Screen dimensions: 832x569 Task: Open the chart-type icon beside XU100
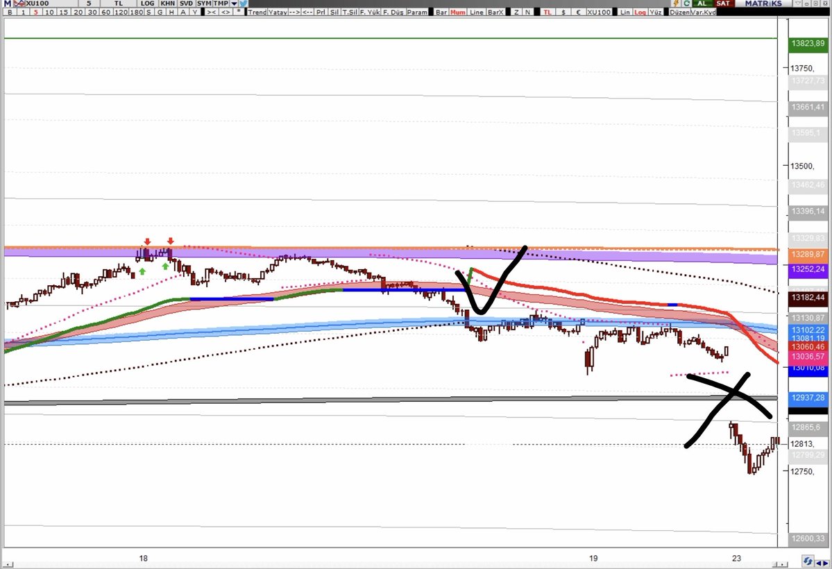[19, 3]
